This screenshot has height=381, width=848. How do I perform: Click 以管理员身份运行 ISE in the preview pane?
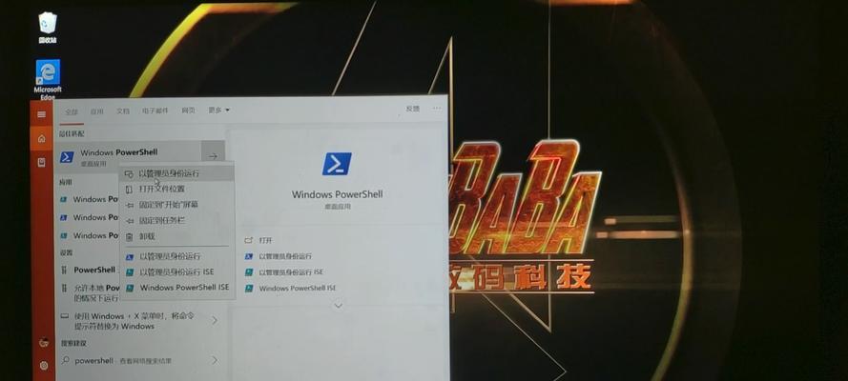pyautogui.click(x=291, y=272)
